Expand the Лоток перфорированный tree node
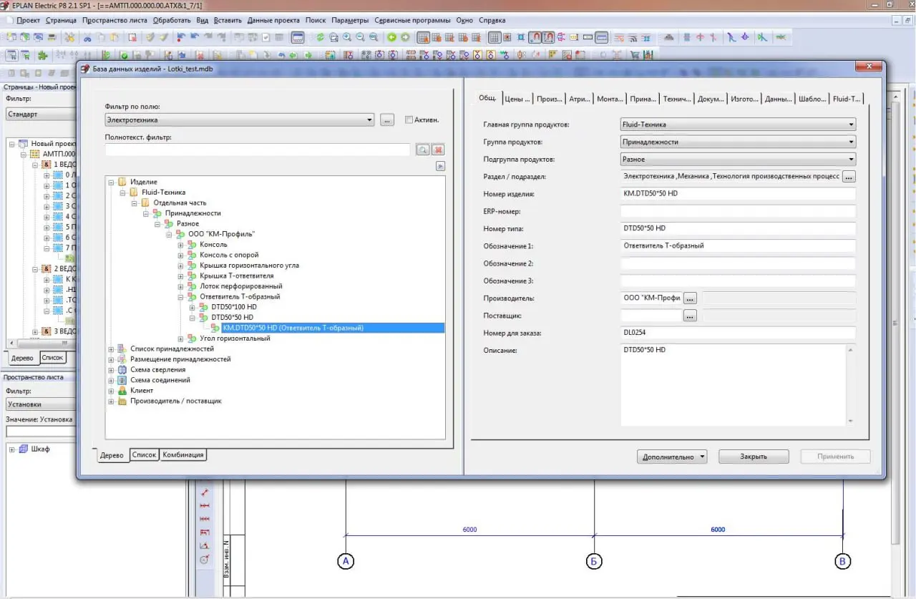 tap(181, 286)
